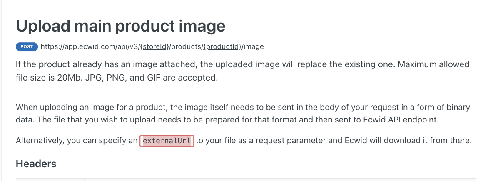The width and height of the screenshot is (483, 181).
Task: Open the {storeId} parameter link
Action: [154, 47]
